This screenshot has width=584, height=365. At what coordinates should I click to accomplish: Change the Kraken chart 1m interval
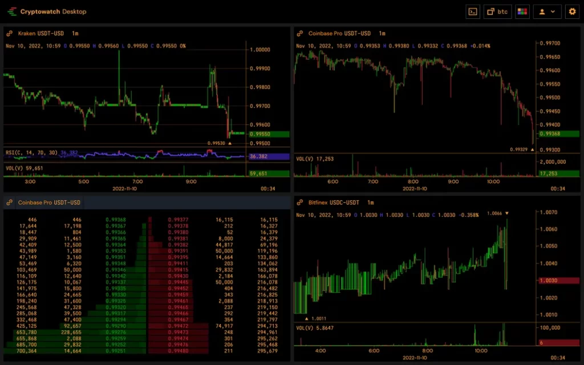(75, 34)
